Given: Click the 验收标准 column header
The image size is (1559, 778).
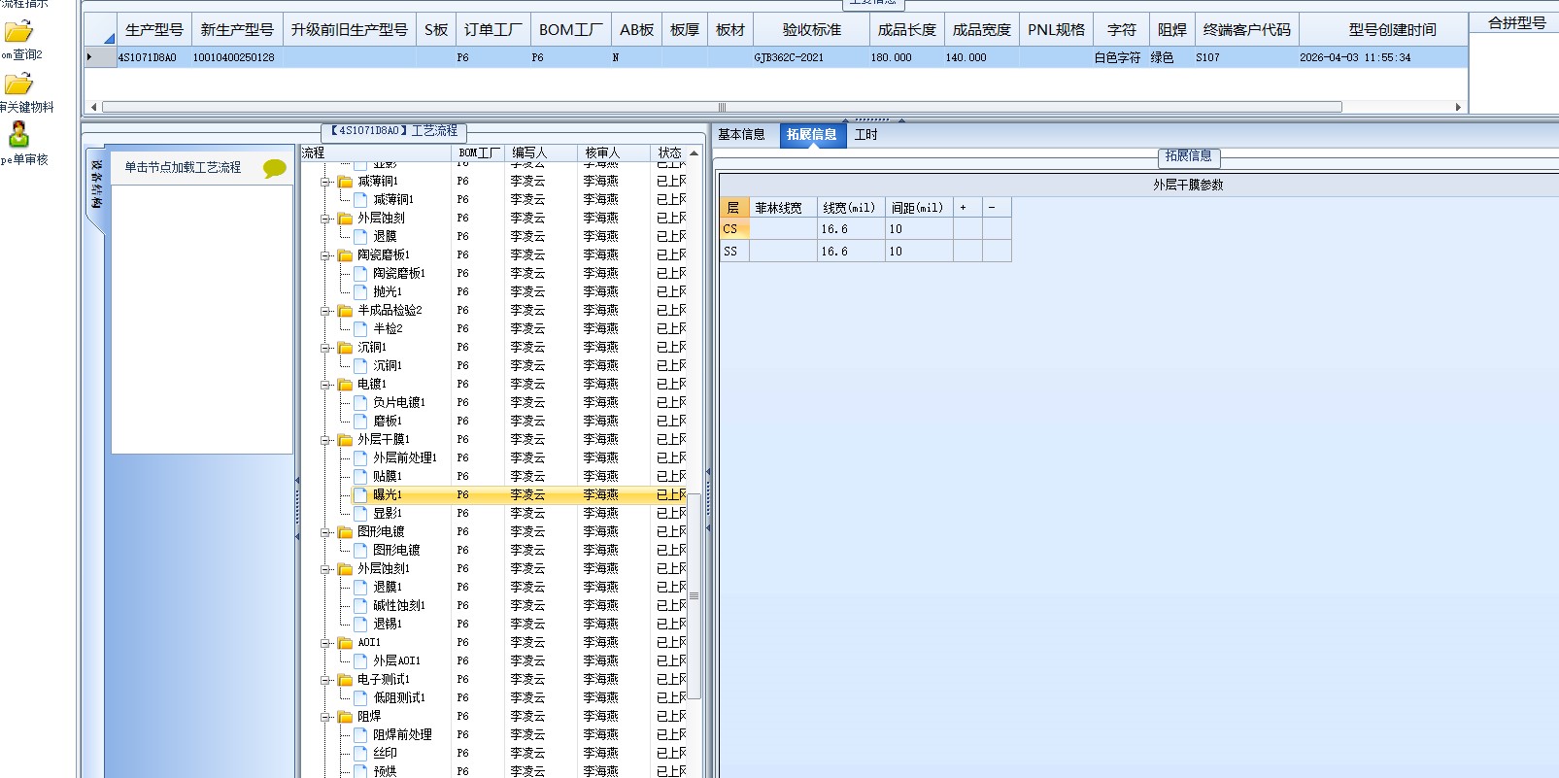Looking at the screenshot, I should pos(812,30).
